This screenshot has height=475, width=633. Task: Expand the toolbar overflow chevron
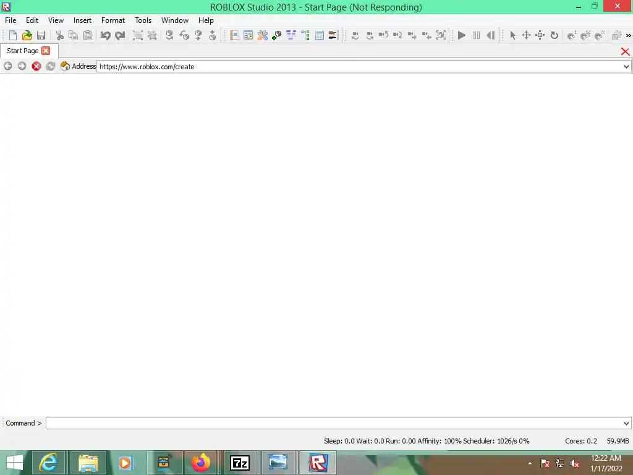(628, 35)
